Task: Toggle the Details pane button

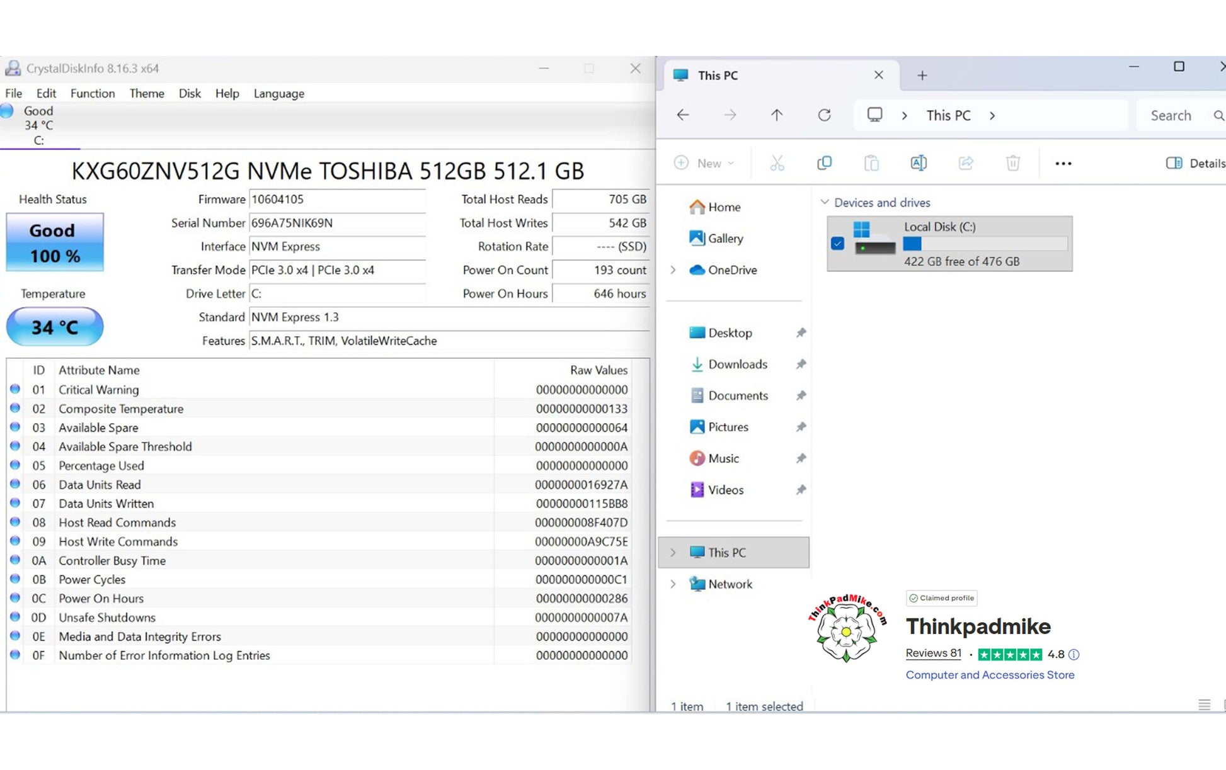Action: [x=1194, y=164]
